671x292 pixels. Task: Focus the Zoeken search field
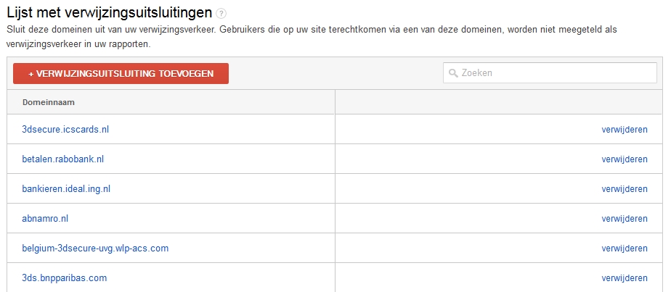coord(550,73)
